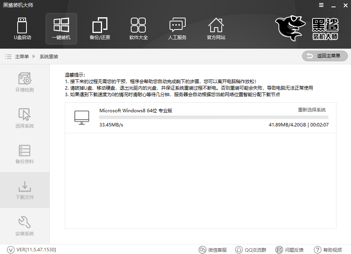
Task: Open the 软件大全 section
Action: pos(138,29)
